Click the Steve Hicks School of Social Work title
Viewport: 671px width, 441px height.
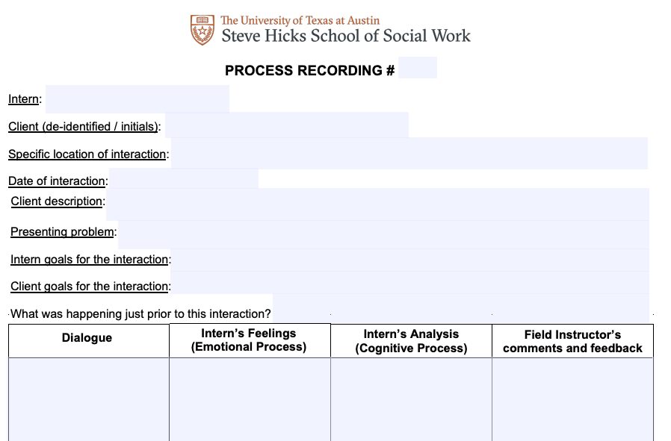[x=346, y=36]
